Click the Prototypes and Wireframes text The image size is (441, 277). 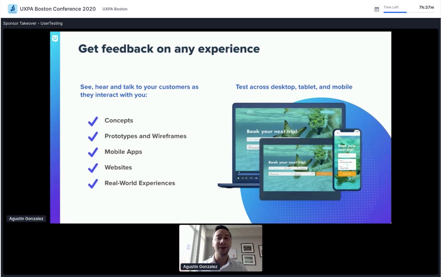[x=146, y=136]
